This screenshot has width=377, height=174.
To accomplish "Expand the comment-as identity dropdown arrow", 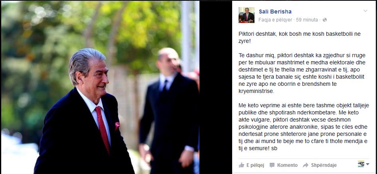I will point(367,164).
